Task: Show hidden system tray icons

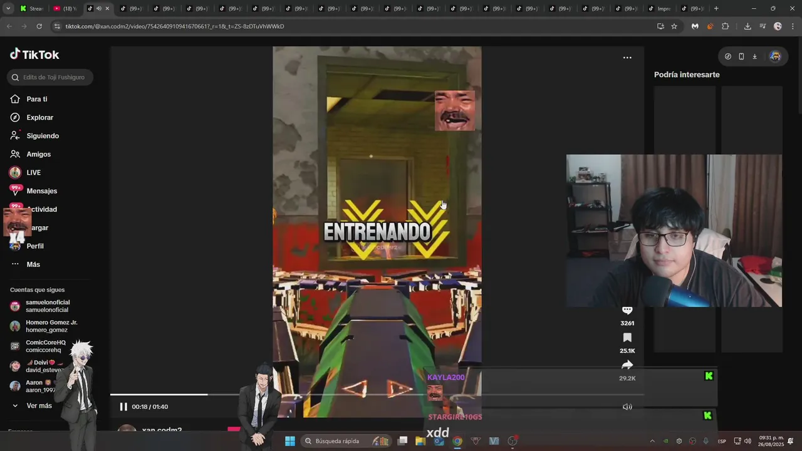Action: click(x=652, y=441)
